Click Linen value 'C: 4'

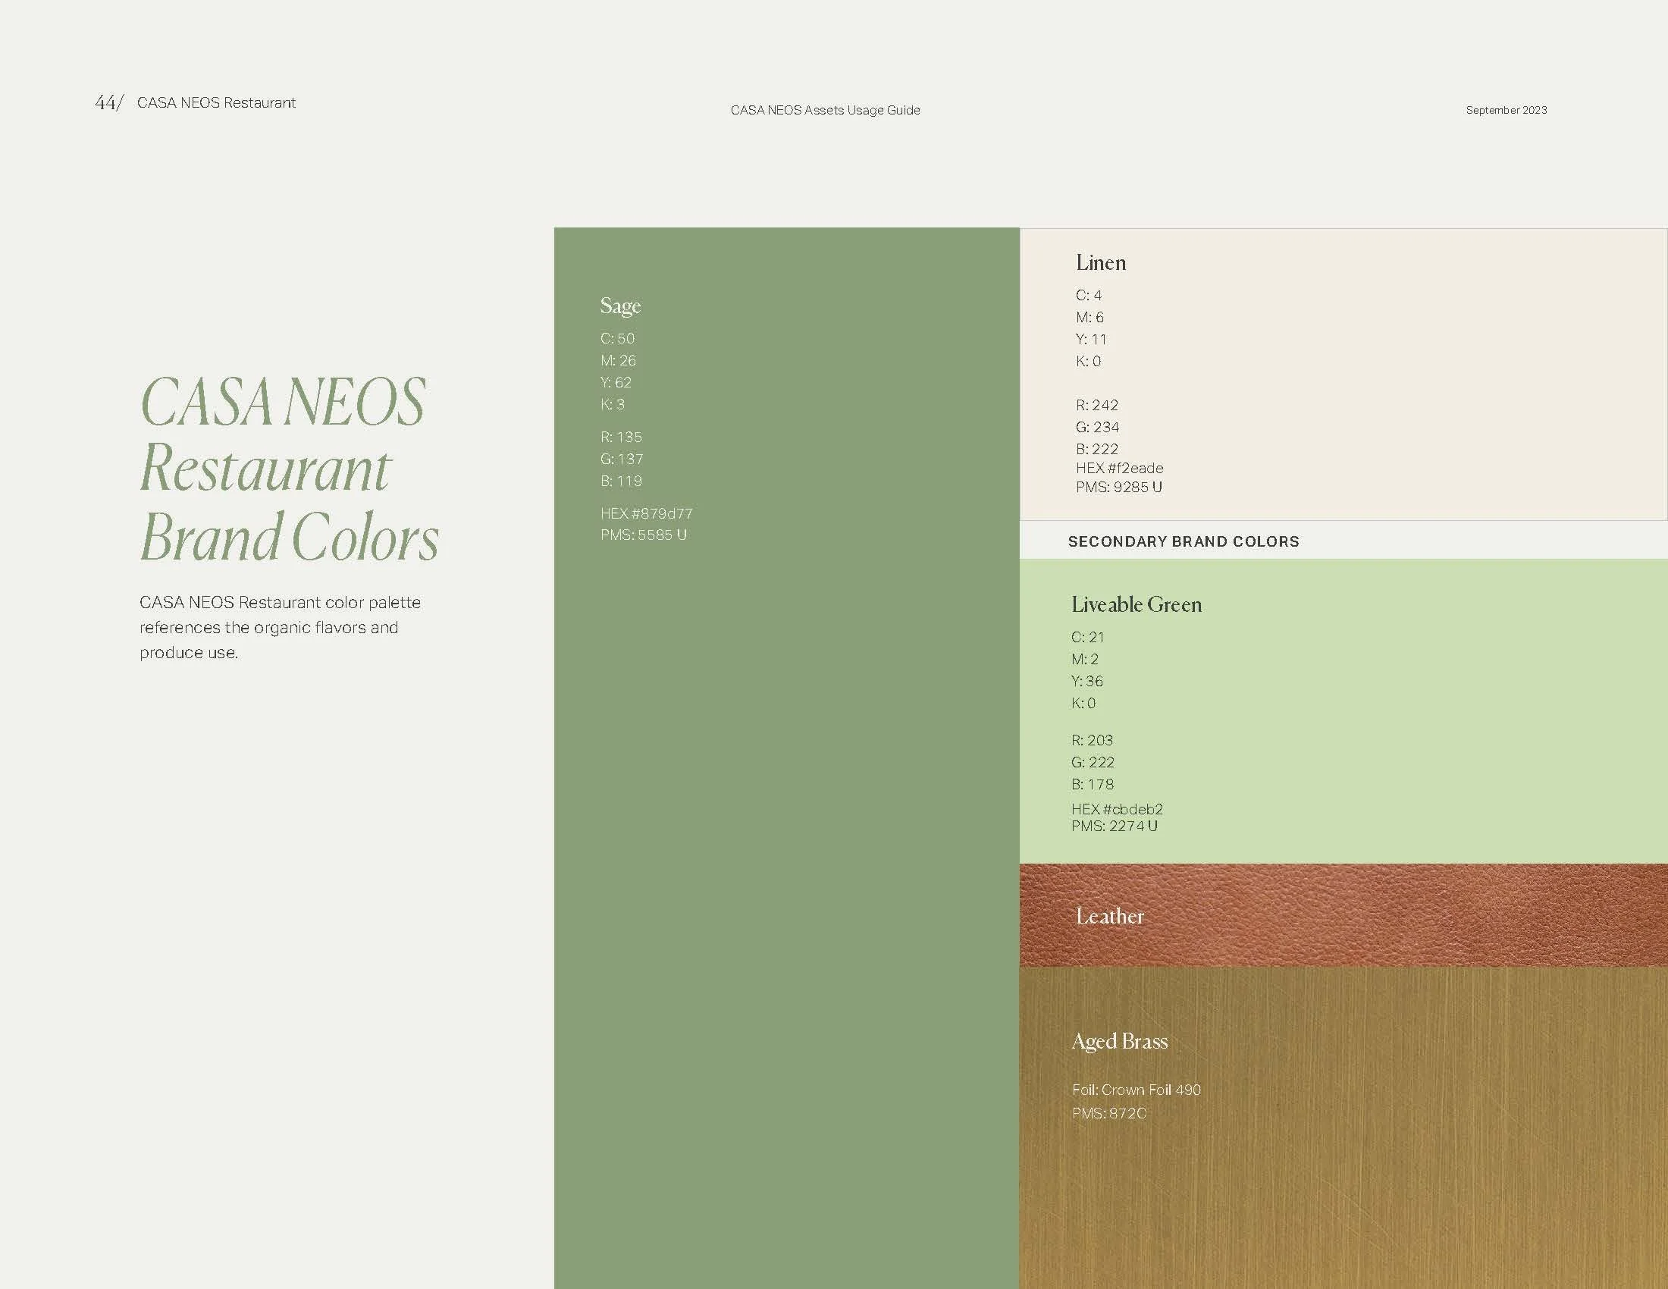(1088, 296)
